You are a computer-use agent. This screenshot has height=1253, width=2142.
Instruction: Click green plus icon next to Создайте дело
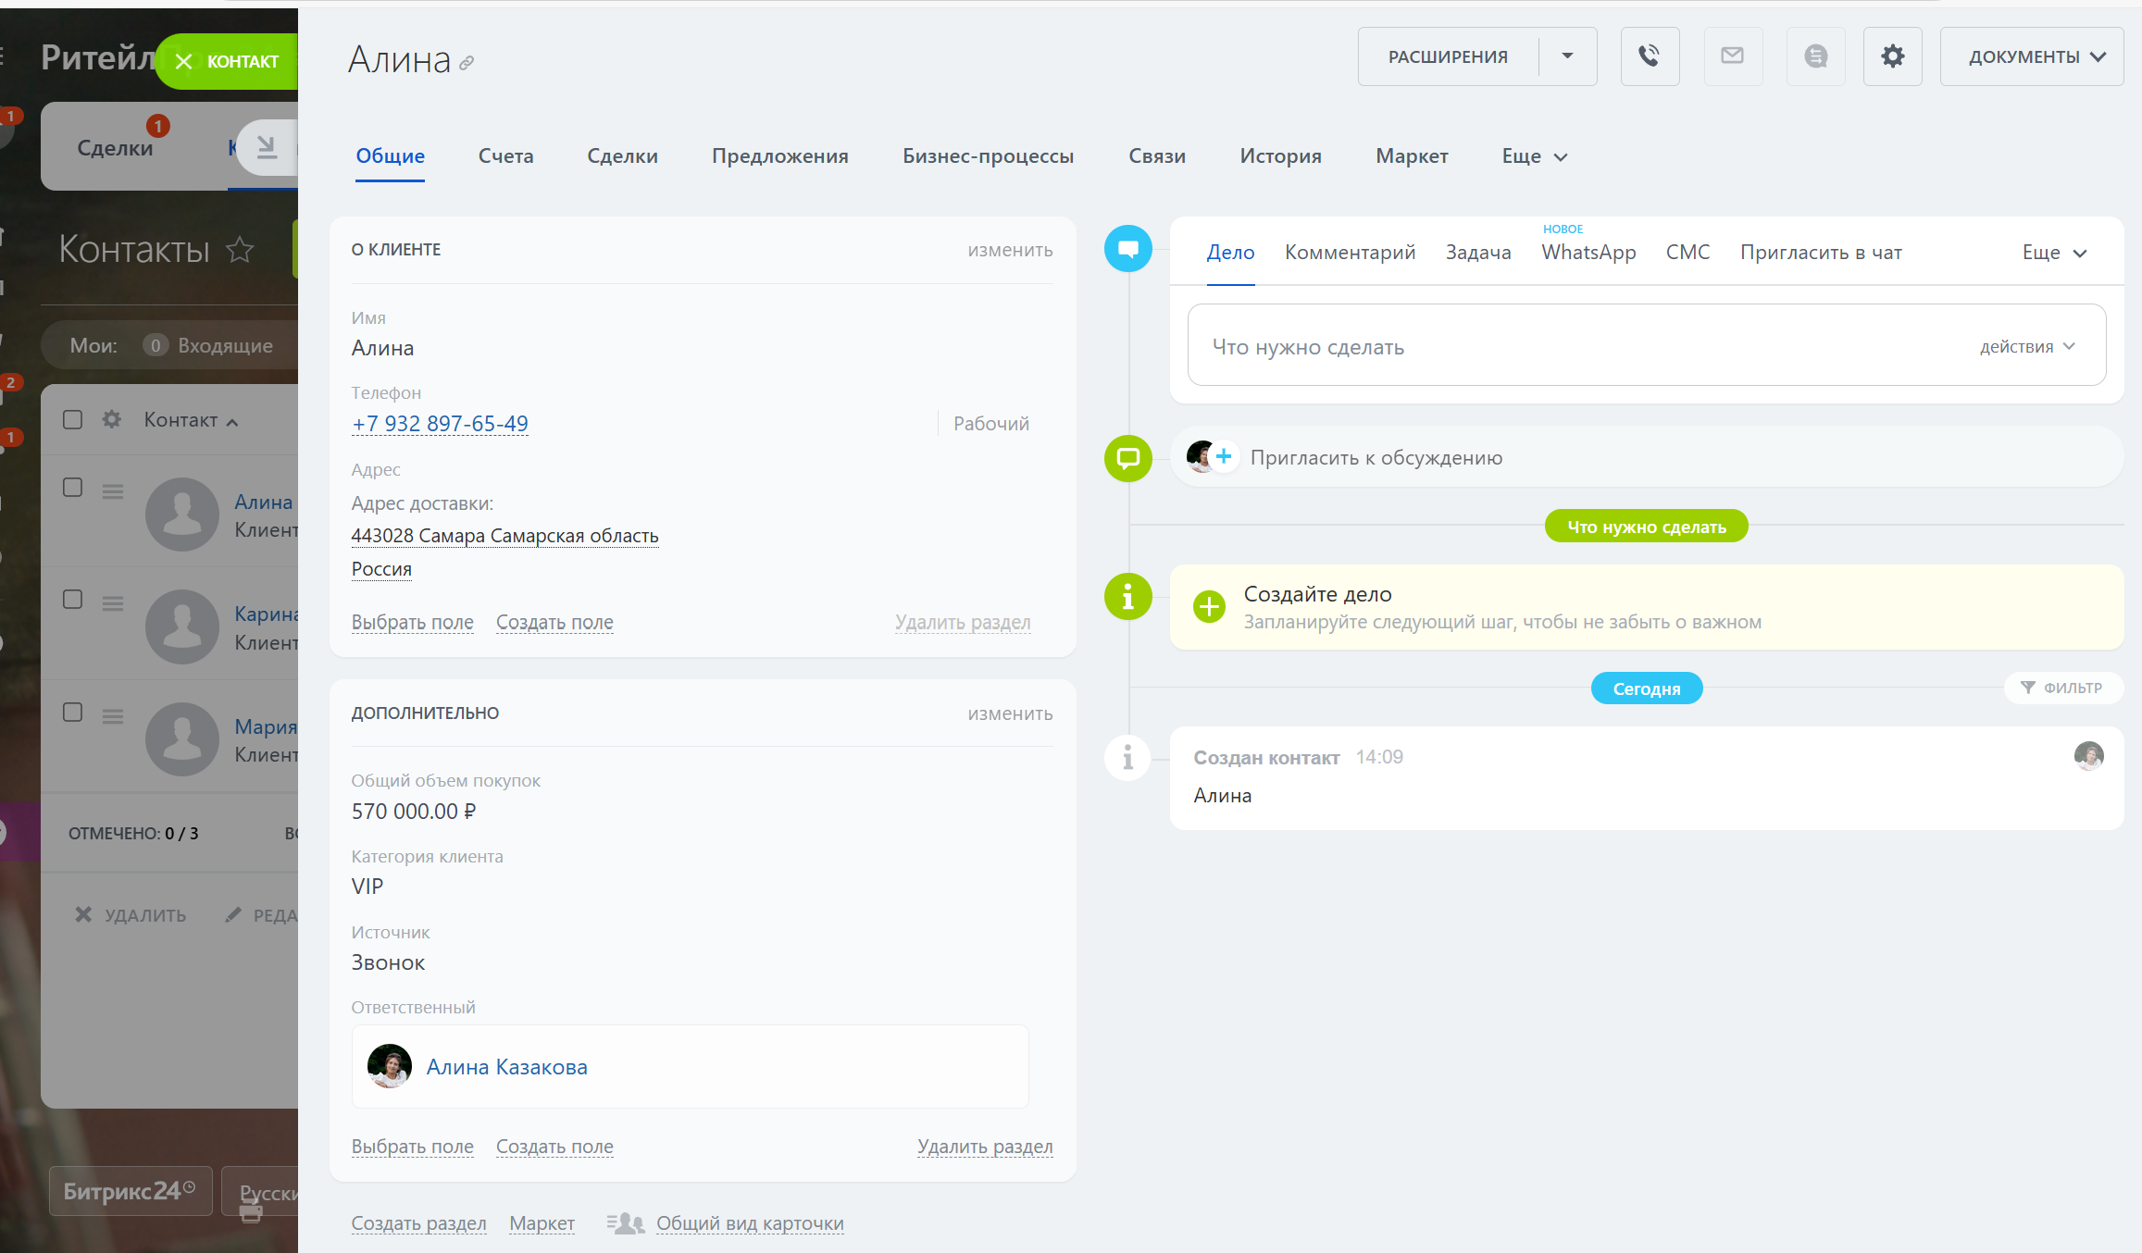(1209, 607)
